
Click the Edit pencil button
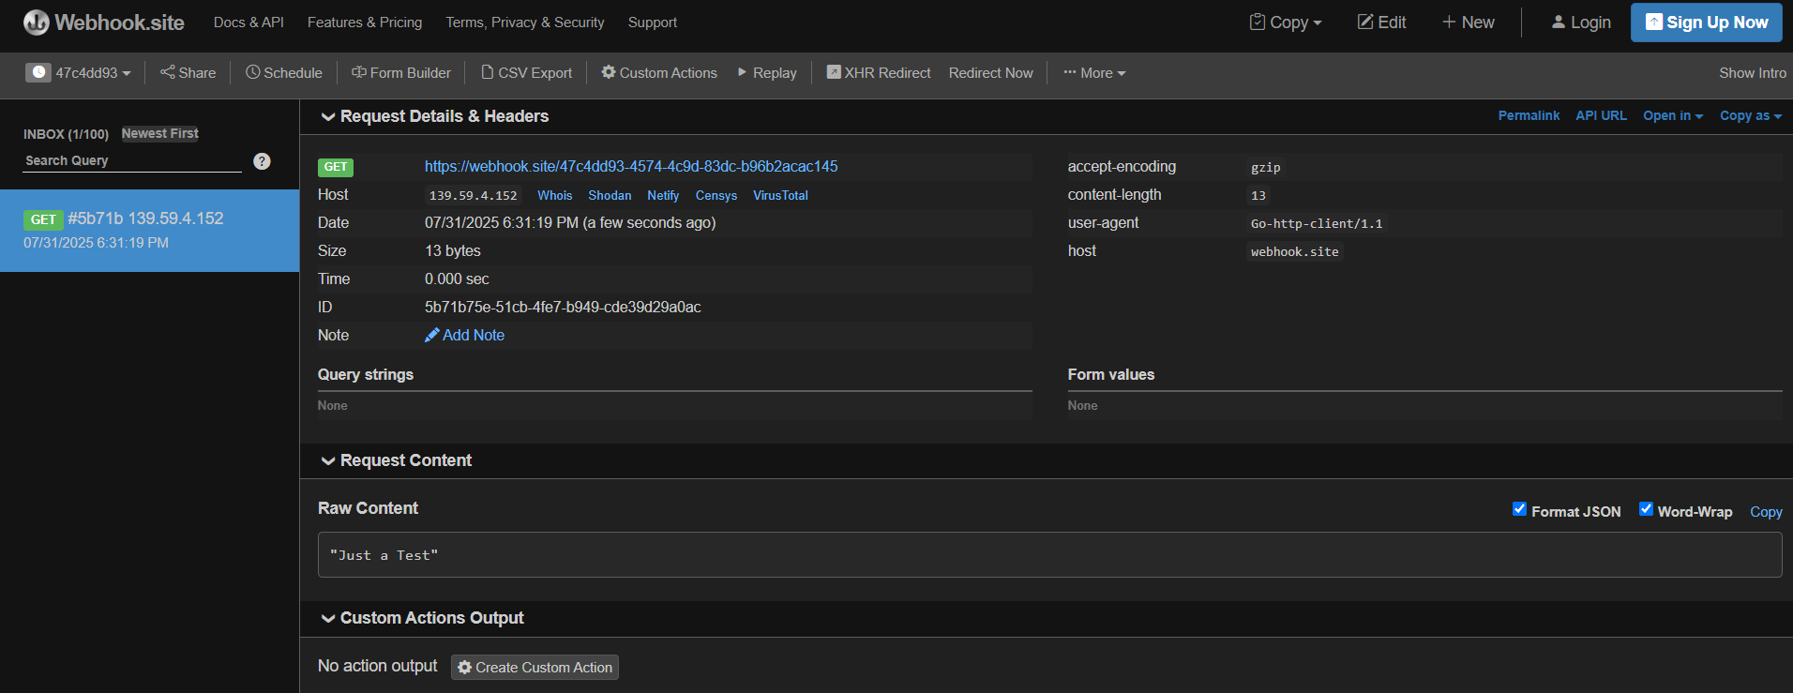click(1382, 23)
